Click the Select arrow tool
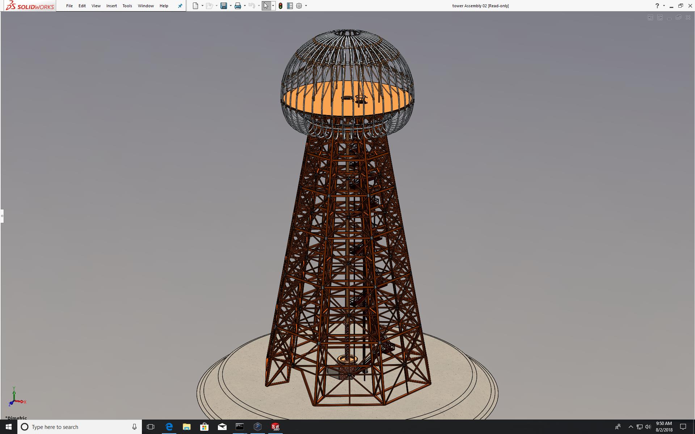Viewport: 695px width, 434px height. tap(266, 6)
